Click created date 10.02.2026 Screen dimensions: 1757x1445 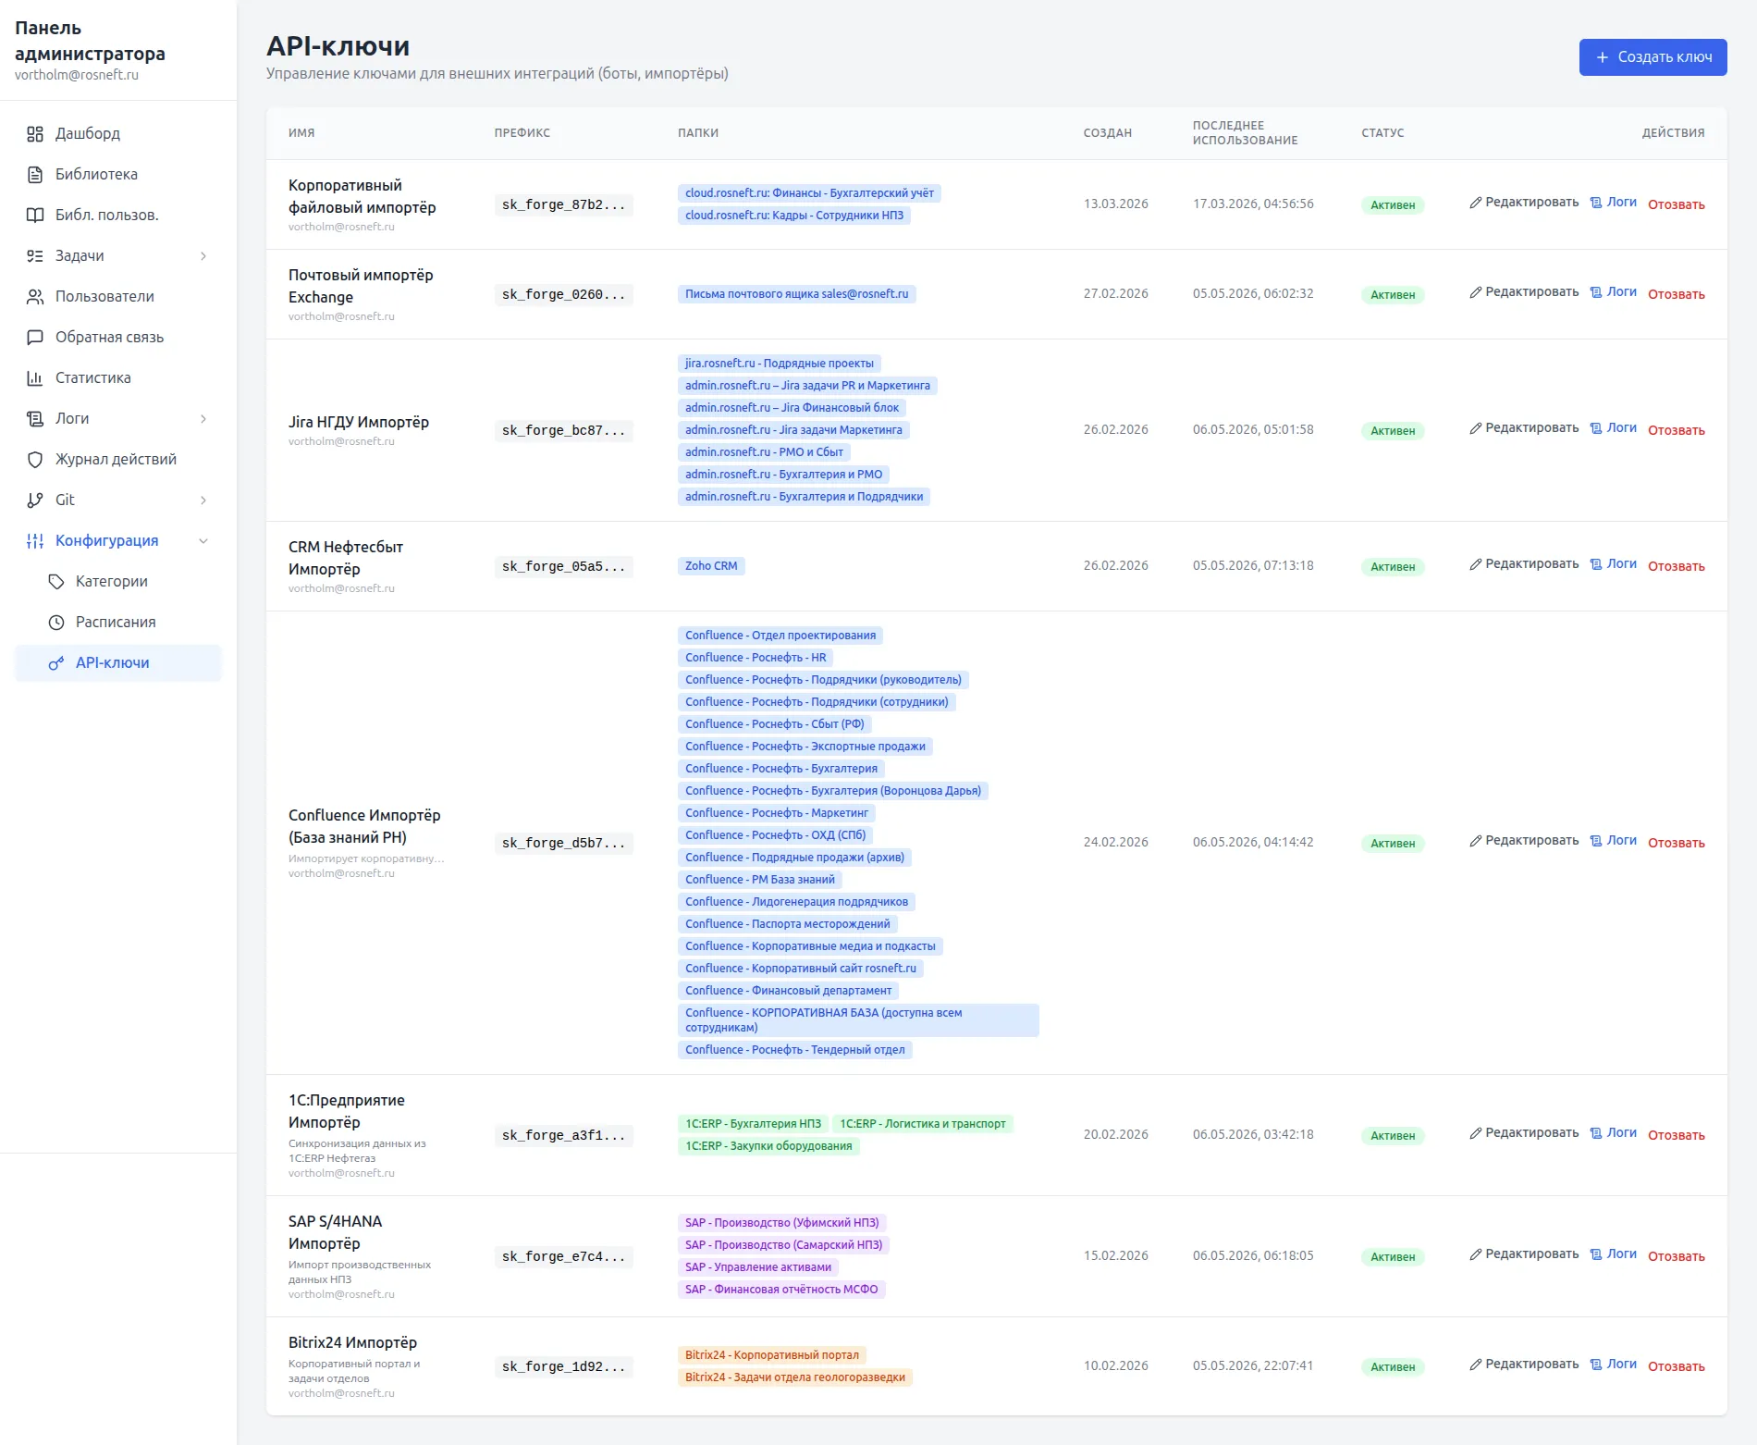coord(1116,1366)
